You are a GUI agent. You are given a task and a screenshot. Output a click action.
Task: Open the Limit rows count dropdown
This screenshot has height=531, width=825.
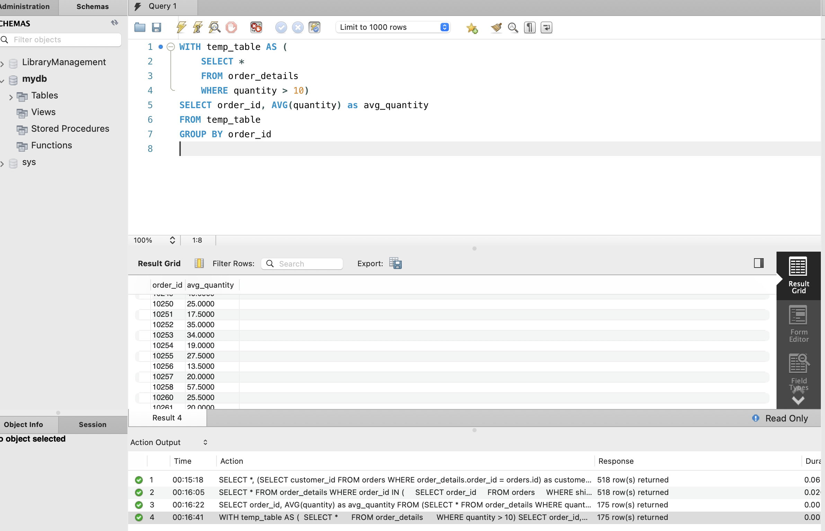point(445,27)
